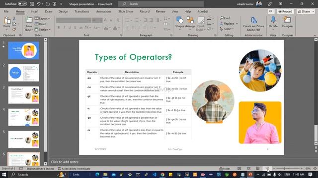Expand the Select dropdown
318x178 pixels.
[227, 29]
